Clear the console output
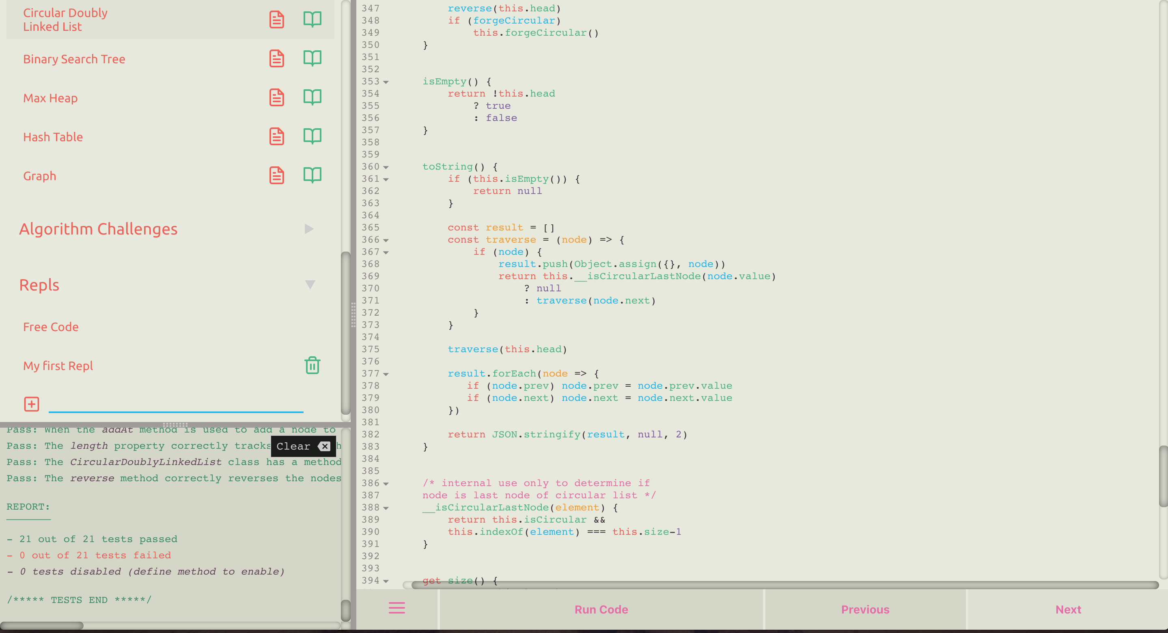 303,446
